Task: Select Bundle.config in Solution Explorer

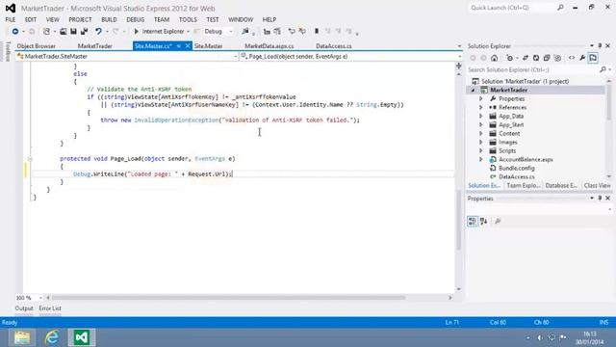Action: tap(516, 168)
